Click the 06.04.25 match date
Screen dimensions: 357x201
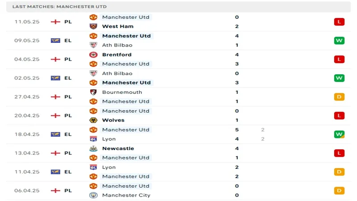27,190
